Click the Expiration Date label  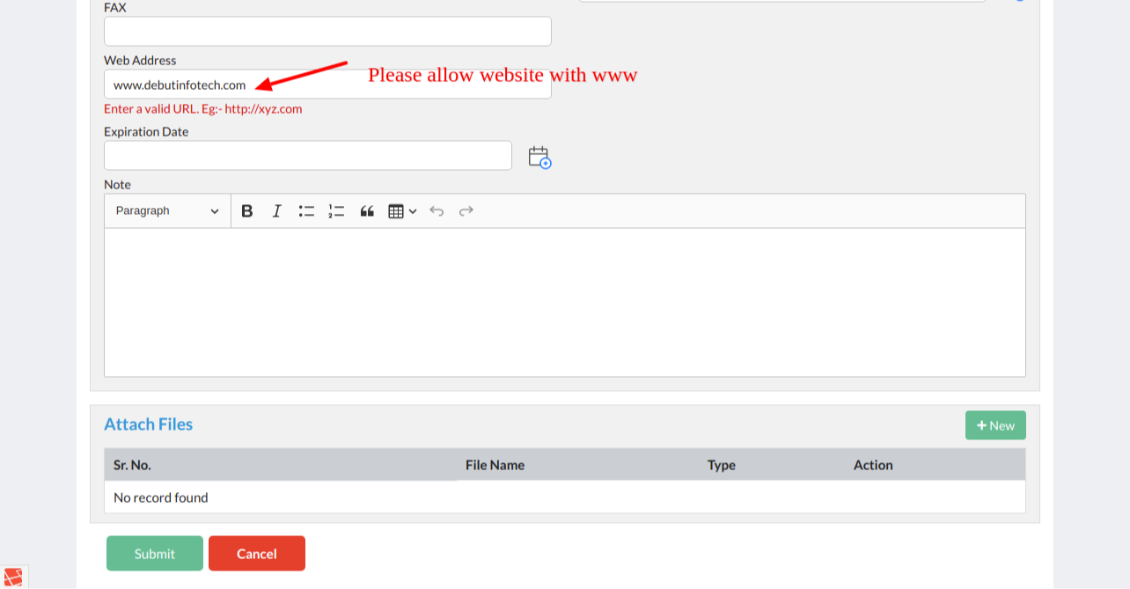pyautogui.click(x=146, y=132)
